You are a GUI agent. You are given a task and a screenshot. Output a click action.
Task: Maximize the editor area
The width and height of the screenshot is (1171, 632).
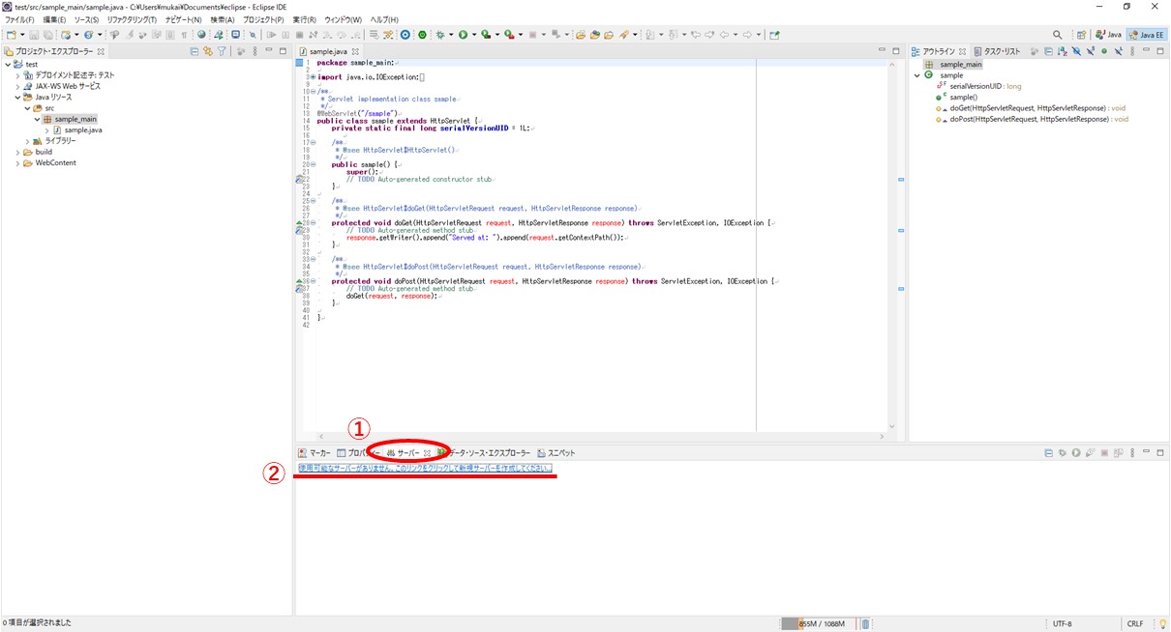[x=895, y=50]
